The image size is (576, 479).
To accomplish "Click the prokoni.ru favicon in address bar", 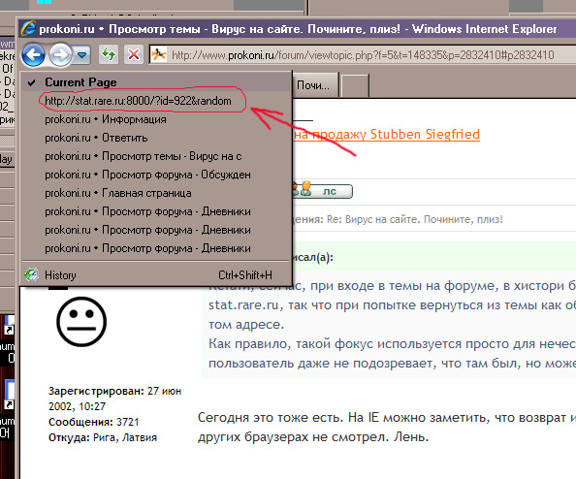I will click(x=159, y=55).
